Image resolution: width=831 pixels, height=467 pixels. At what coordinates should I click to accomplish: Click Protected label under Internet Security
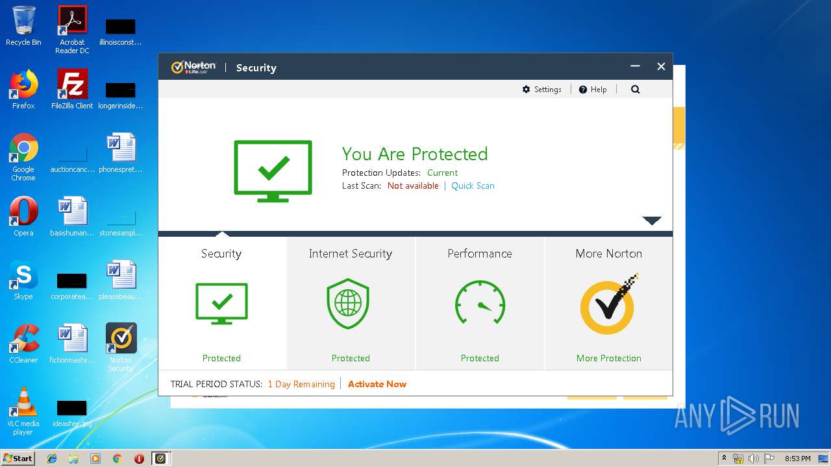click(x=351, y=358)
